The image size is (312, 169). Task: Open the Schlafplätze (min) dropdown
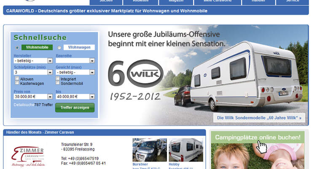coord(33,72)
